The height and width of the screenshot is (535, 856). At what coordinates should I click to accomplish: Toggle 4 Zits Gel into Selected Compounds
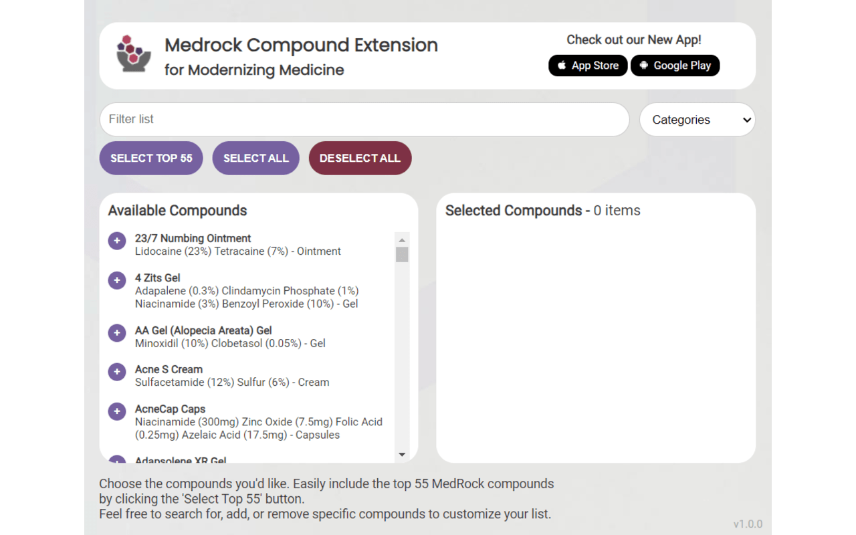point(116,280)
